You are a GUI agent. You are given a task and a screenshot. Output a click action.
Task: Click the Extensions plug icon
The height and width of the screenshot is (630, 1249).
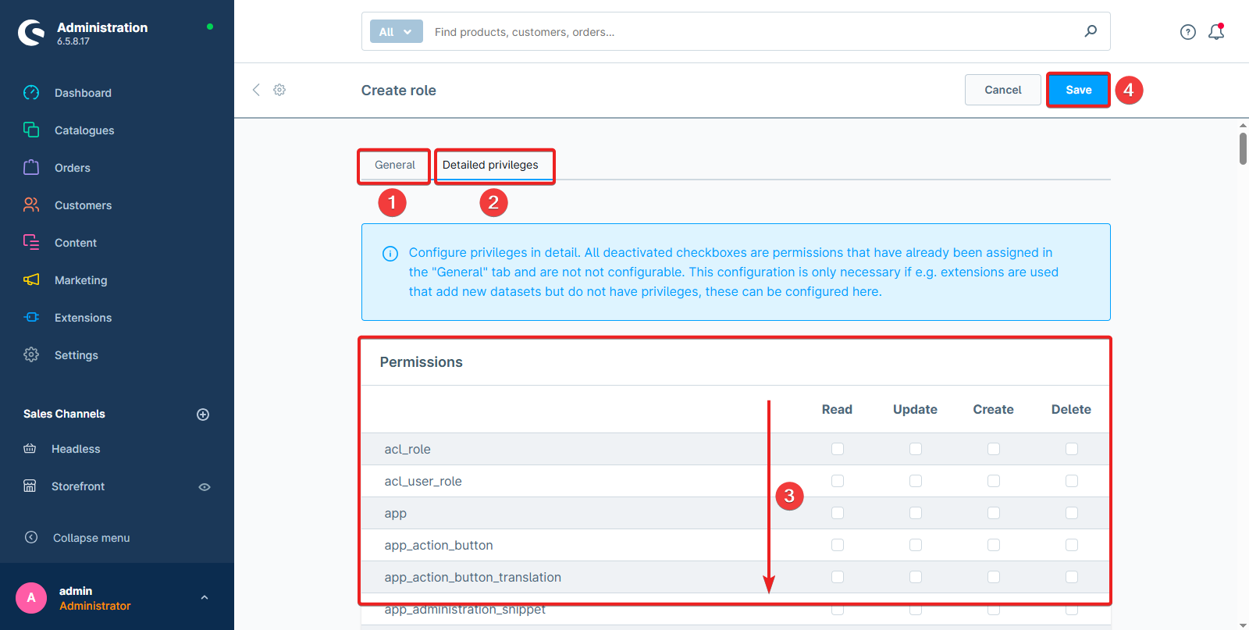[x=31, y=317]
